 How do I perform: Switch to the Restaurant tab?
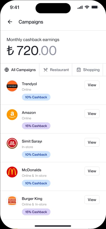(56, 70)
